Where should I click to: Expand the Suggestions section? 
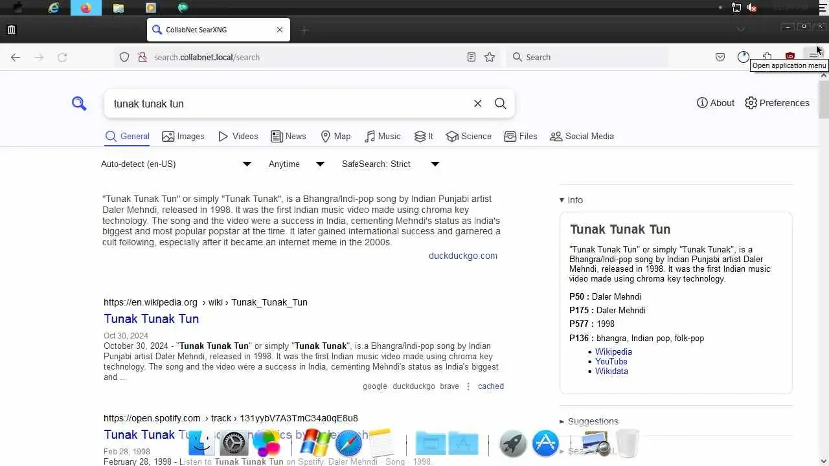point(589,421)
